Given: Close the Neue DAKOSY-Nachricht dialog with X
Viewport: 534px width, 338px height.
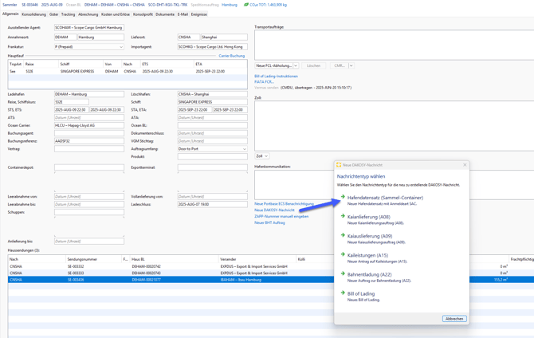Looking at the screenshot, I should pyautogui.click(x=465, y=165).
